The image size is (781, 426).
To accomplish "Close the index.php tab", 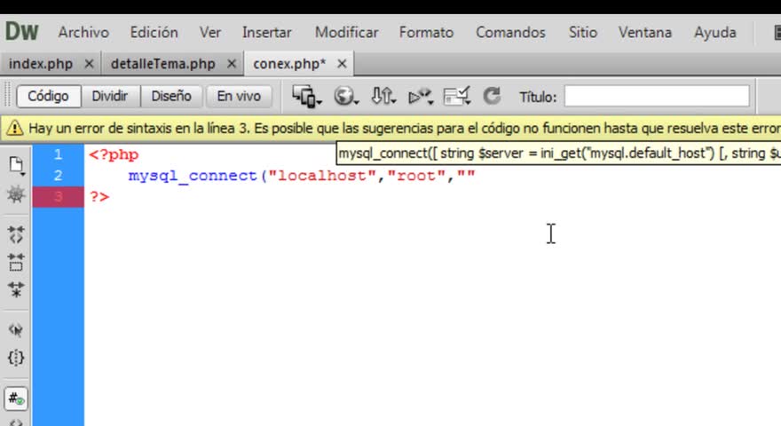I will point(89,64).
